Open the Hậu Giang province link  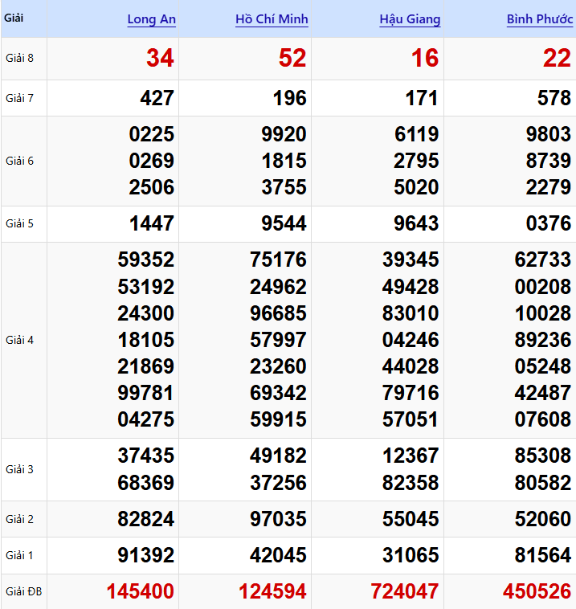coord(410,19)
